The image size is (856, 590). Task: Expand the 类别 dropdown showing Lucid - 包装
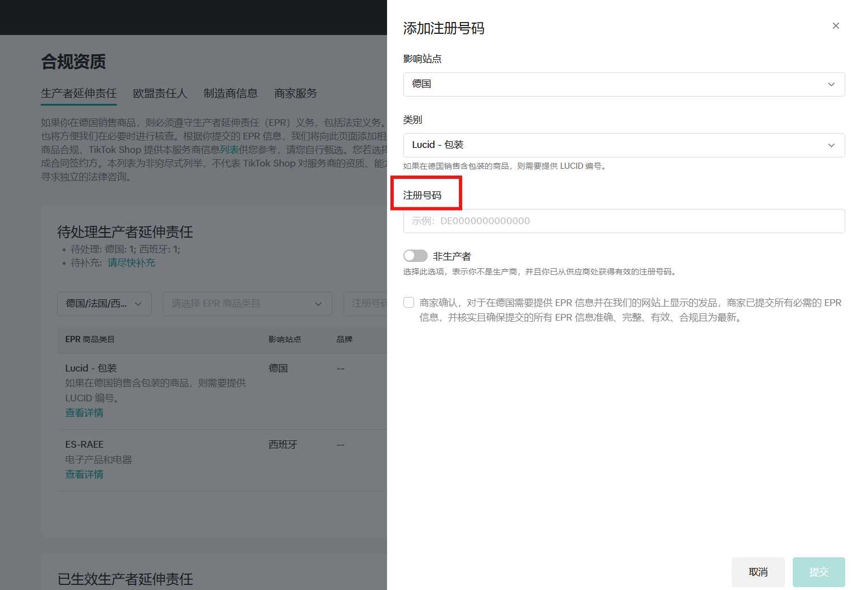(623, 145)
